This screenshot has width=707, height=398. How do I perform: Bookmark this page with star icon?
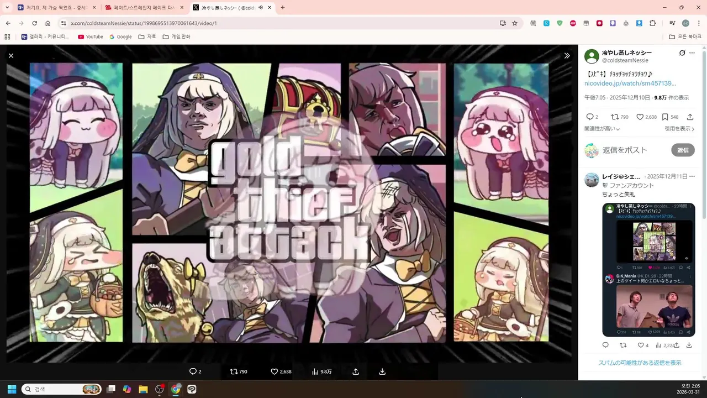[515, 23]
